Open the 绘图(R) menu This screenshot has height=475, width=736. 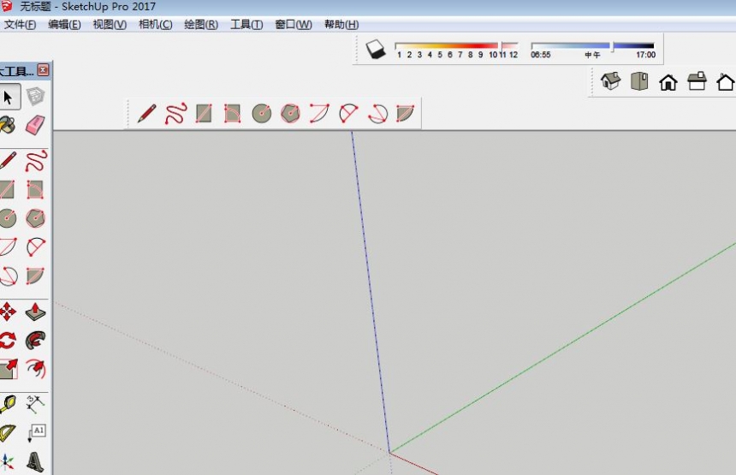201,25
